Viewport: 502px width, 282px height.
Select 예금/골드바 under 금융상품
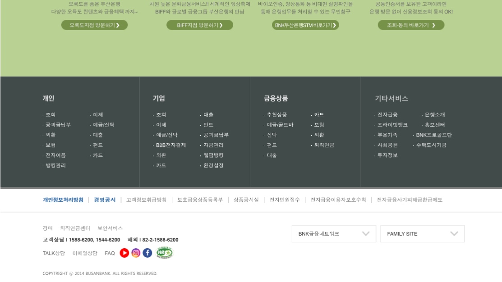point(280,125)
